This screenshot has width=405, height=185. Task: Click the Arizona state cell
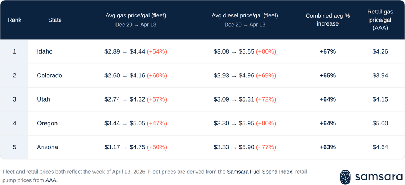47,147
